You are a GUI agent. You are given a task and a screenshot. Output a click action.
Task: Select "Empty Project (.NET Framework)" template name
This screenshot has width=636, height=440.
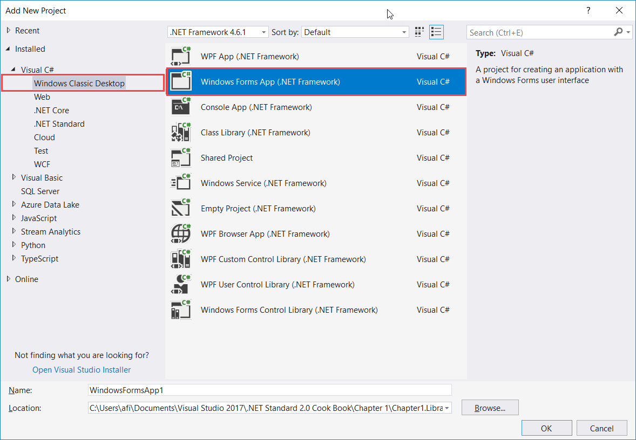259,209
